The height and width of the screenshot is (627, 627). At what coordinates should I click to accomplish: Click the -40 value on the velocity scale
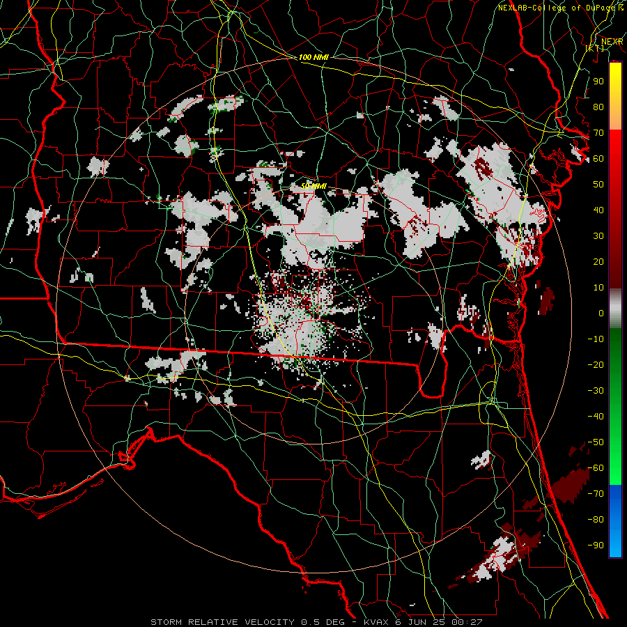596,417
